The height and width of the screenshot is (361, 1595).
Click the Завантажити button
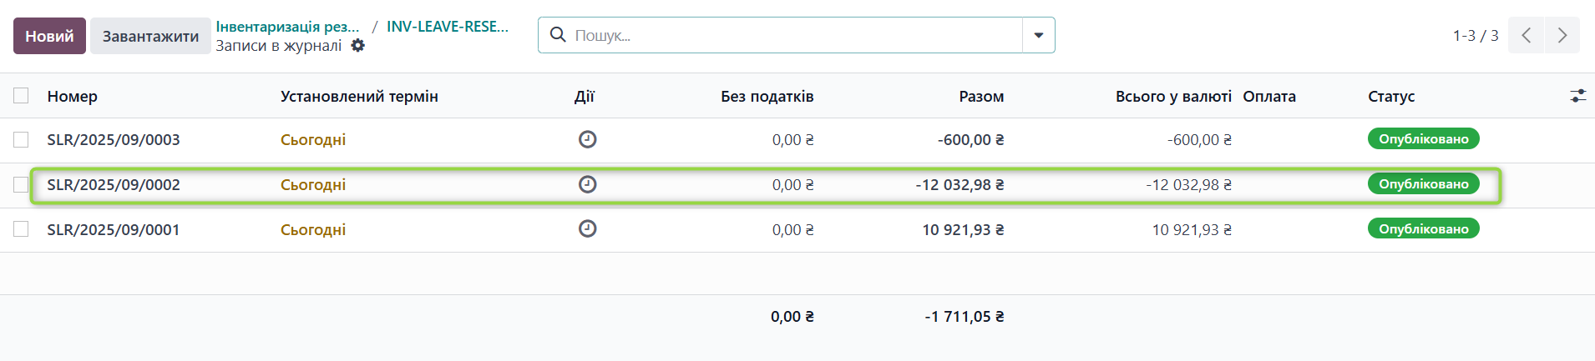(150, 36)
